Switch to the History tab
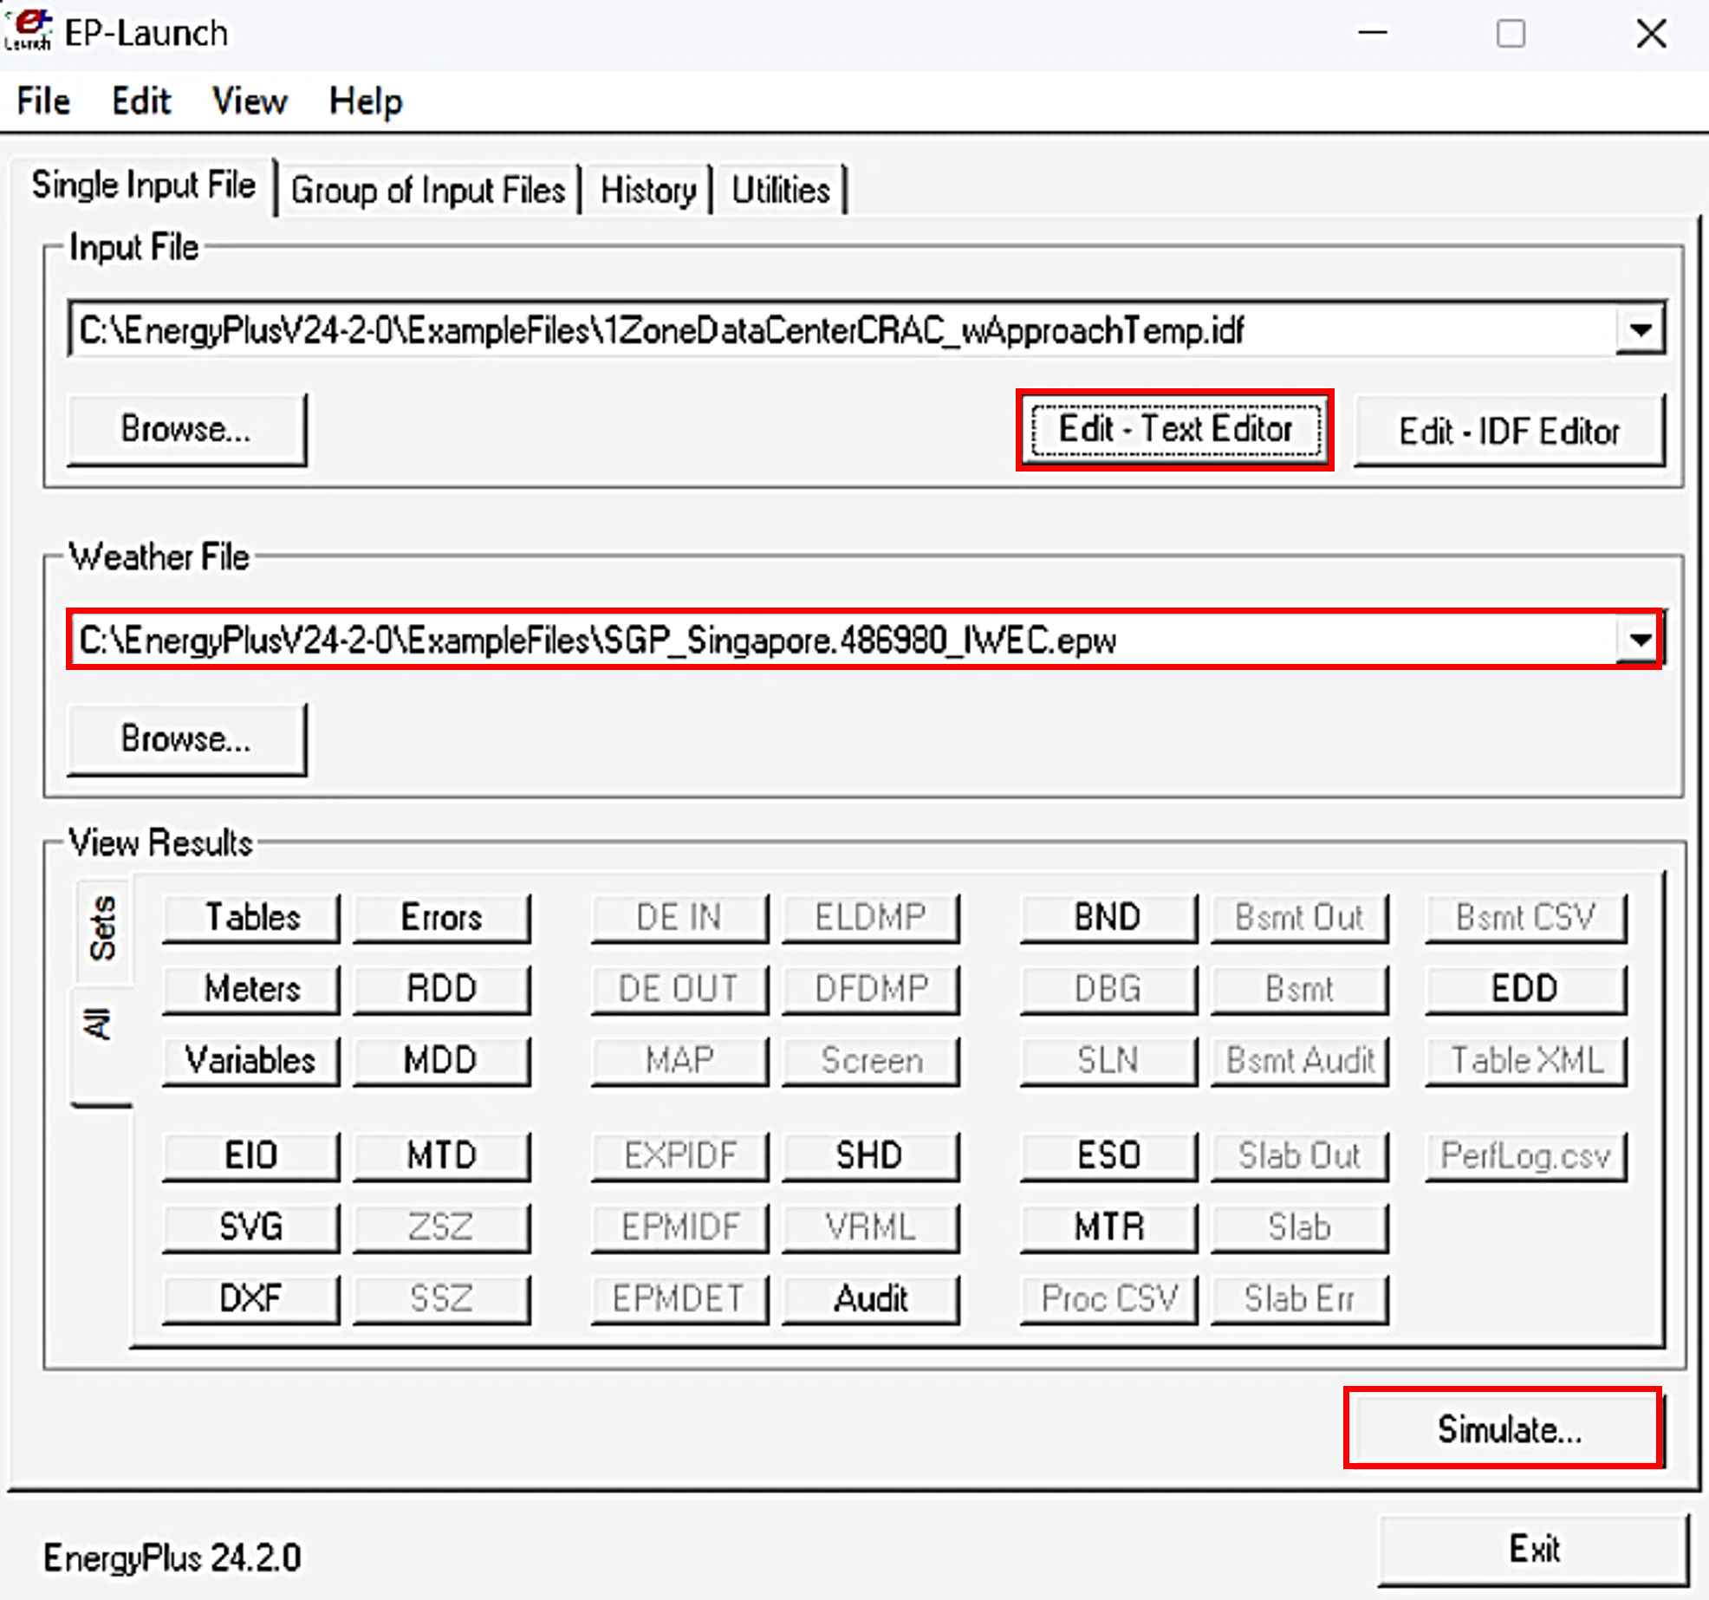1709x1600 pixels. pyautogui.click(x=647, y=190)
